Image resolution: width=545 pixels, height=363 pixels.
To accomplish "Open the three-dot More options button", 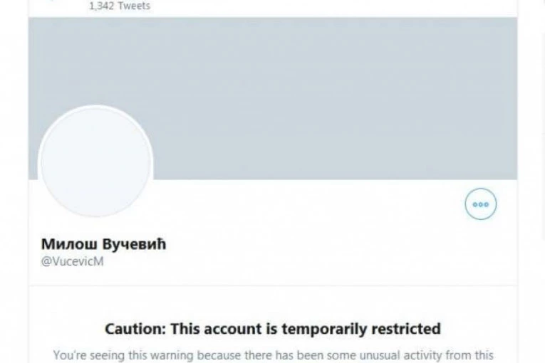I will click(481, 204).
